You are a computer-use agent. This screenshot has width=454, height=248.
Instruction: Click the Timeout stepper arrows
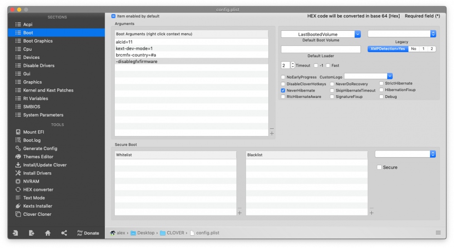click(293, 65)
